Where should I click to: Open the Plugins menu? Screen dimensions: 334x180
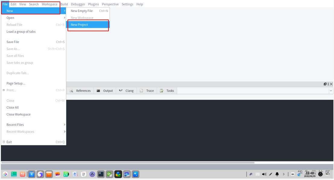coord(93,4)
